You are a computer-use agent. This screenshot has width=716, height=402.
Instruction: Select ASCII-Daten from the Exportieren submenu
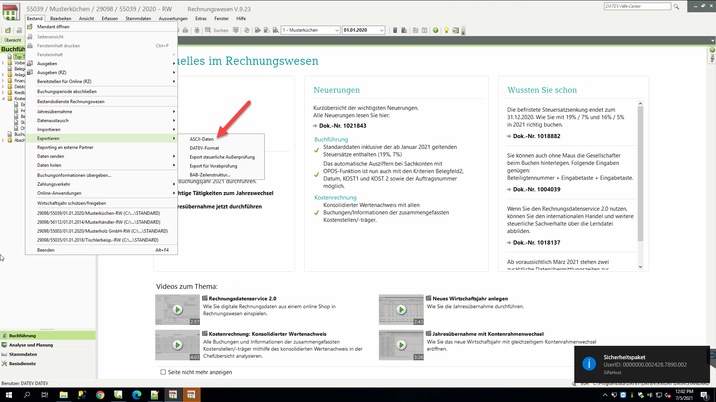click(x=201, y=139)
